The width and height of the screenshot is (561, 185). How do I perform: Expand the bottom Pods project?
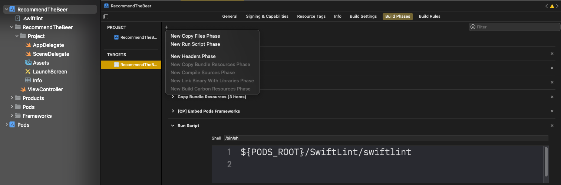[6, 125]
